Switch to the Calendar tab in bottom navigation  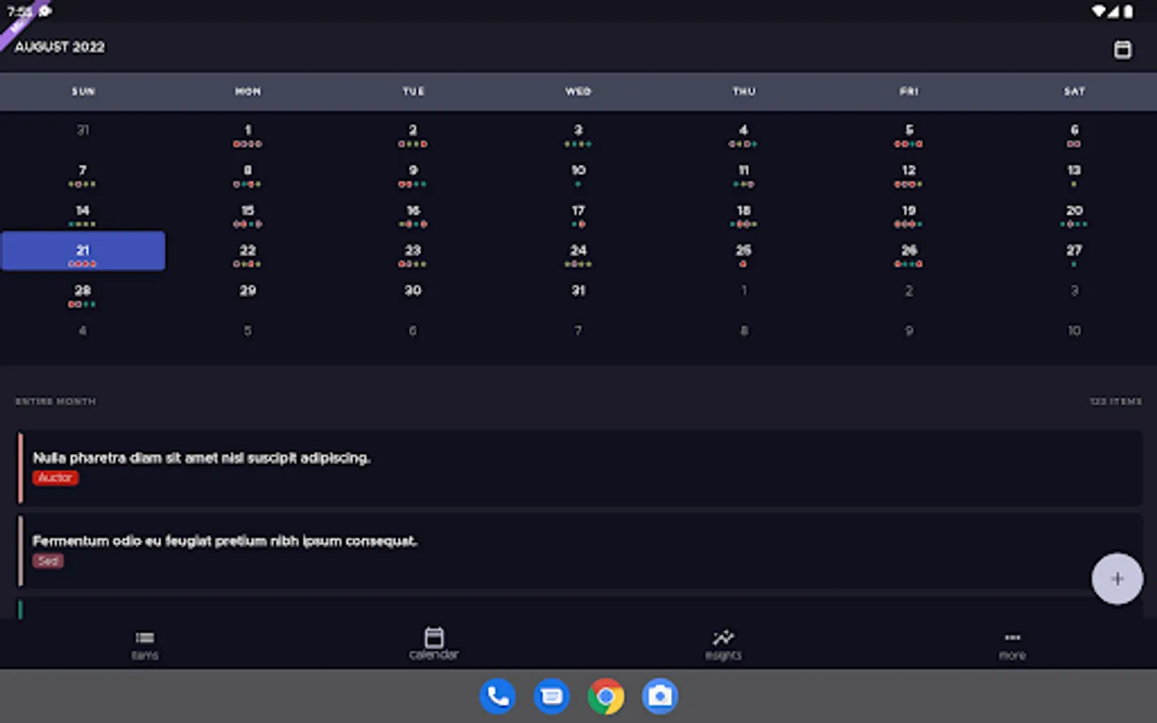[434, 644]
